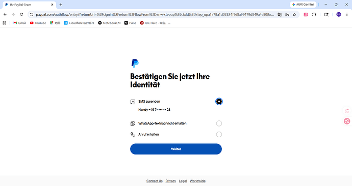The image size is (352, 186).
Task: Minimize the browser window
Action: click(326, 5)
